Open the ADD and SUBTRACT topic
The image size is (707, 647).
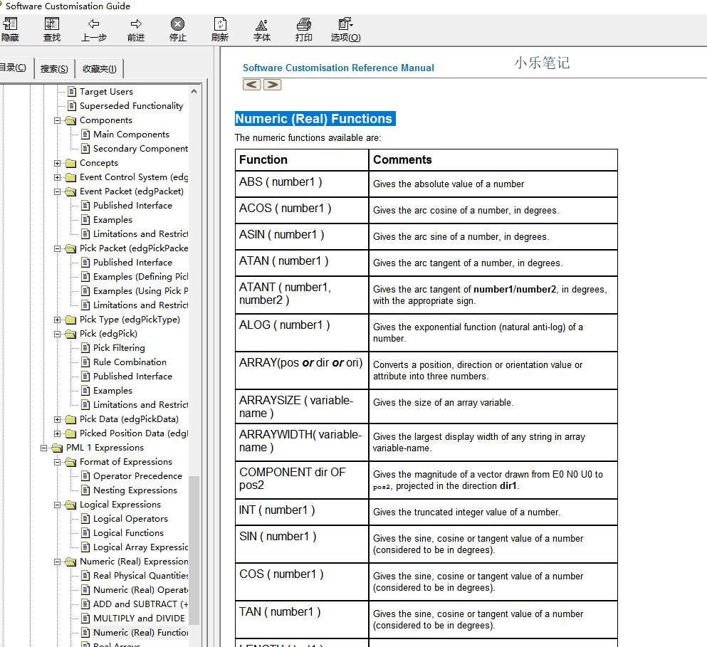tap(140, 604)
